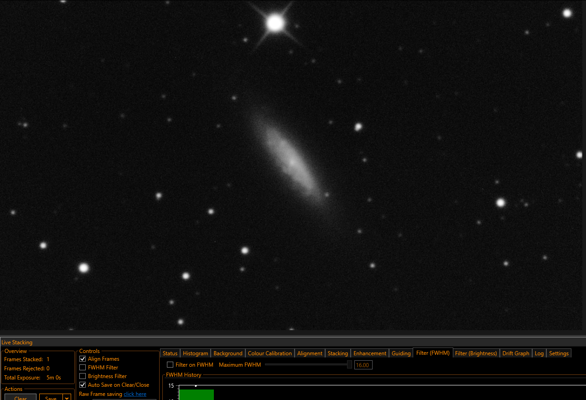
Task: Open the Colour Calibration tab
Action: pos(270,353)
